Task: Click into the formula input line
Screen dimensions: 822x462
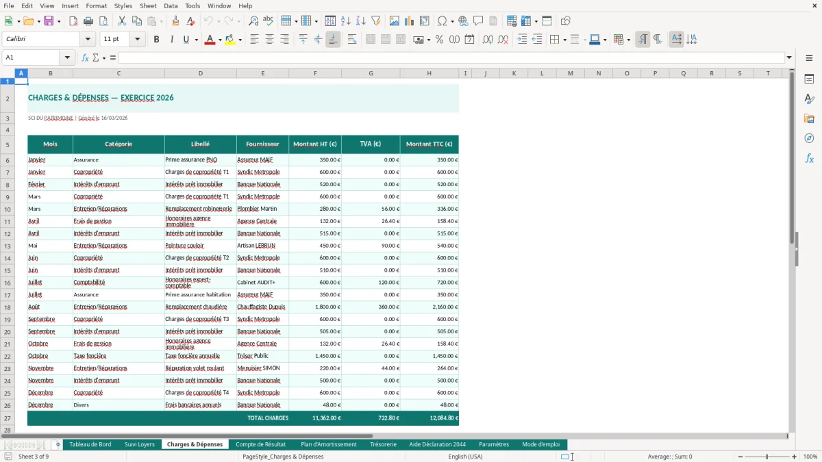Action: (451, 57)
